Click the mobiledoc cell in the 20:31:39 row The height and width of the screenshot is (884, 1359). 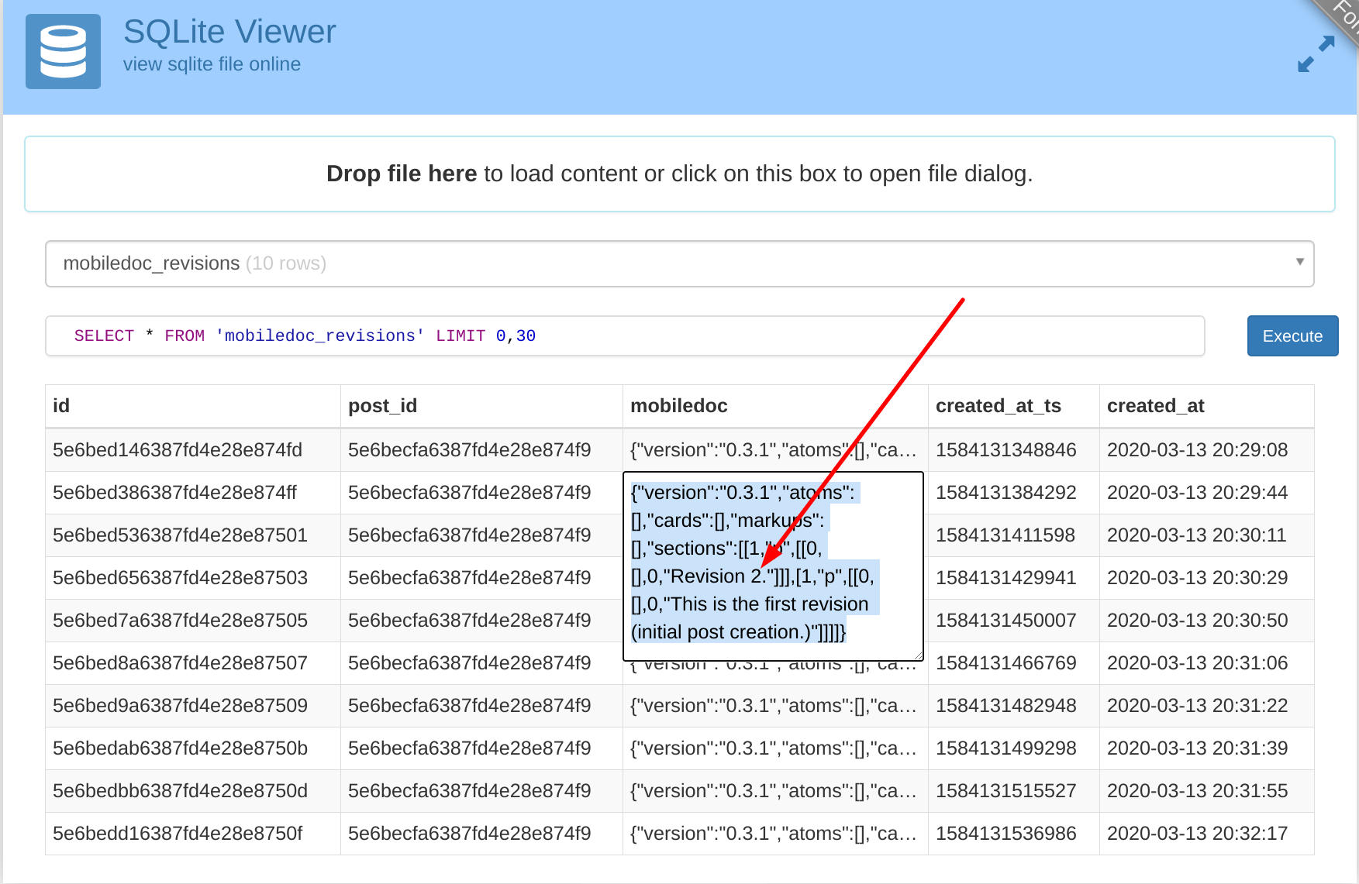pos(775,748)
